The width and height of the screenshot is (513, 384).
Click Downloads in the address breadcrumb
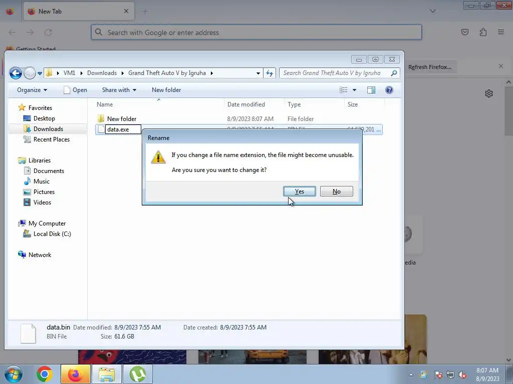point(102,73)
